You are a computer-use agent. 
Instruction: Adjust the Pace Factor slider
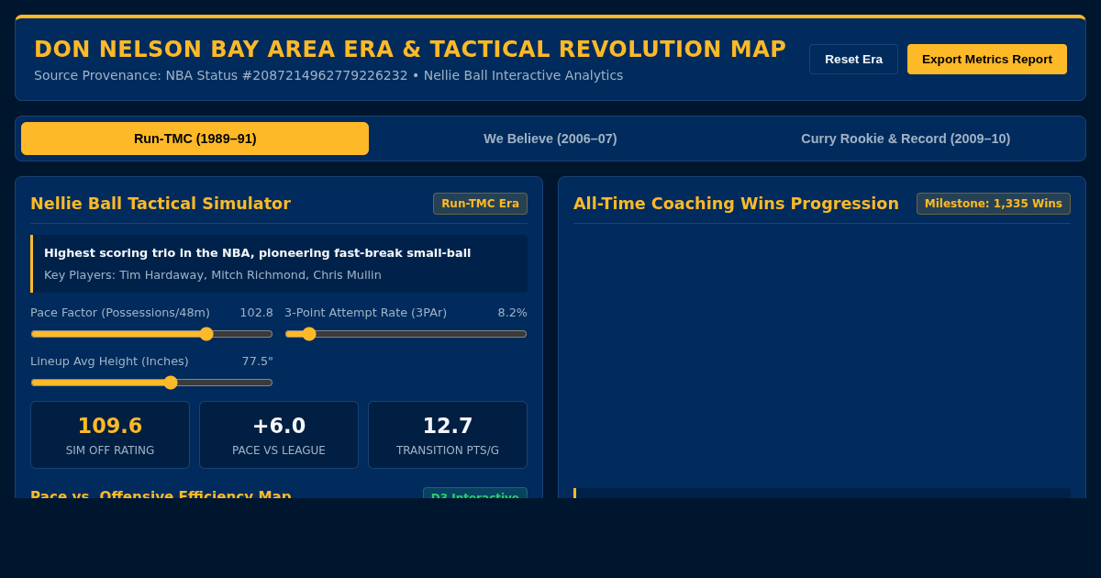tap(151, 334)
